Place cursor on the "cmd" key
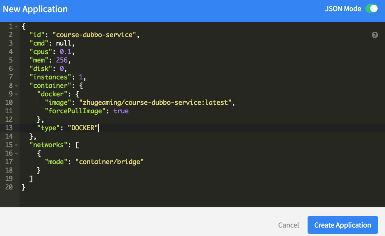 39,43
